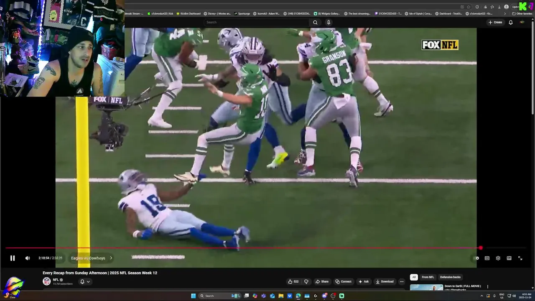This screenshot has width=535, height=301.
Task: Expand the Eagles vs Cowboys chapter chevron
Action: click(111, 258)
